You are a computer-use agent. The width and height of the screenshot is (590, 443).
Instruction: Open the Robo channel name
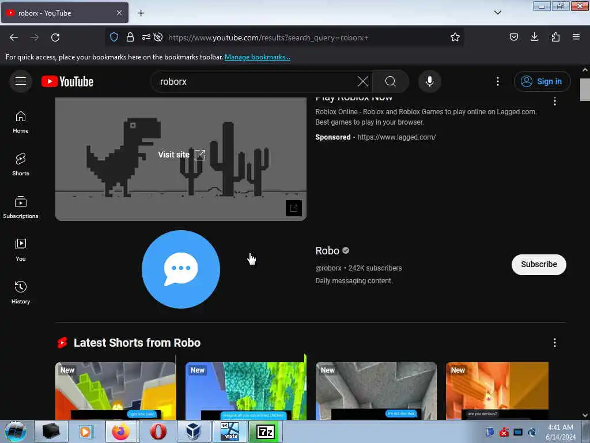tap(327, 250)
